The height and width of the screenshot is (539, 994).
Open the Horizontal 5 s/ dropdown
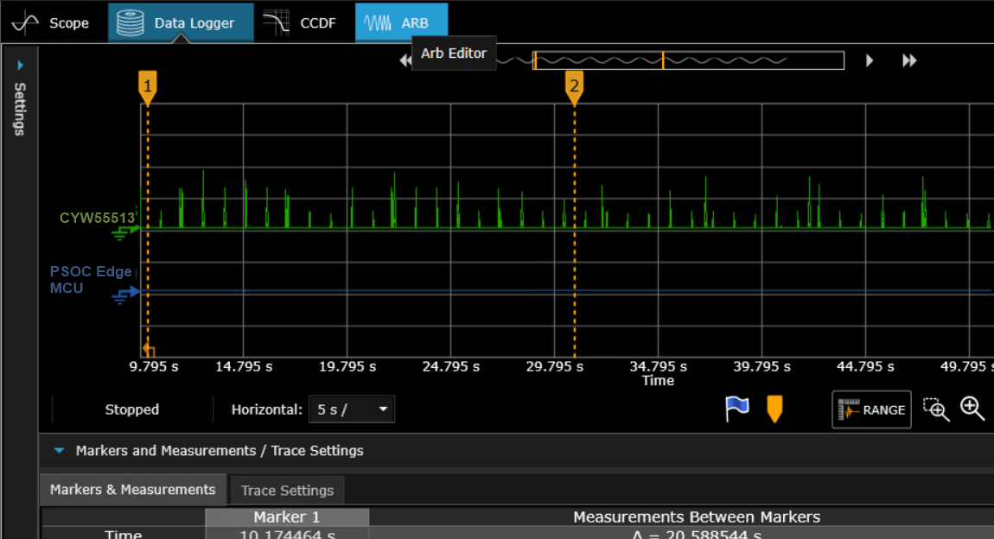click(x=351, y=409)
